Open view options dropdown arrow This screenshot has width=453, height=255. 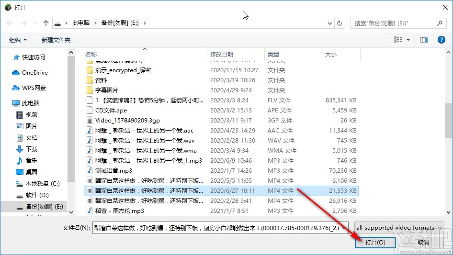click(x=408, y=40)
